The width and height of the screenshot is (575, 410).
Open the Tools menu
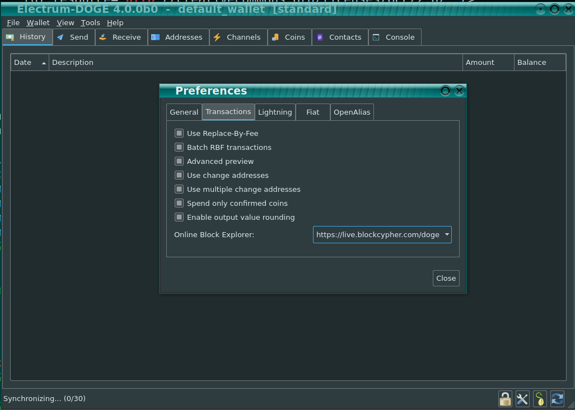(90, 23)
